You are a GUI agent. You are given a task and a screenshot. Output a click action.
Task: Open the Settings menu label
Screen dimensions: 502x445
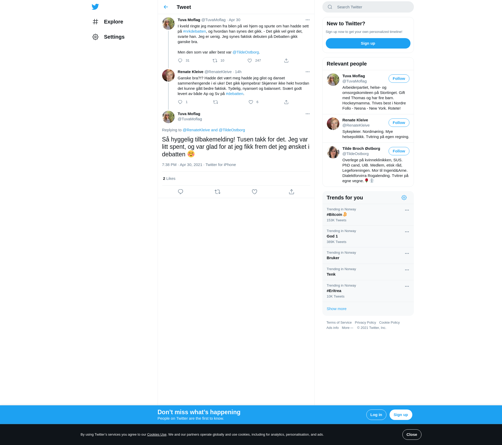114,37
